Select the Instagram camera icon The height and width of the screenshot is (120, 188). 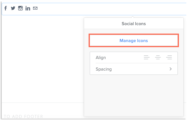point(20,8)
